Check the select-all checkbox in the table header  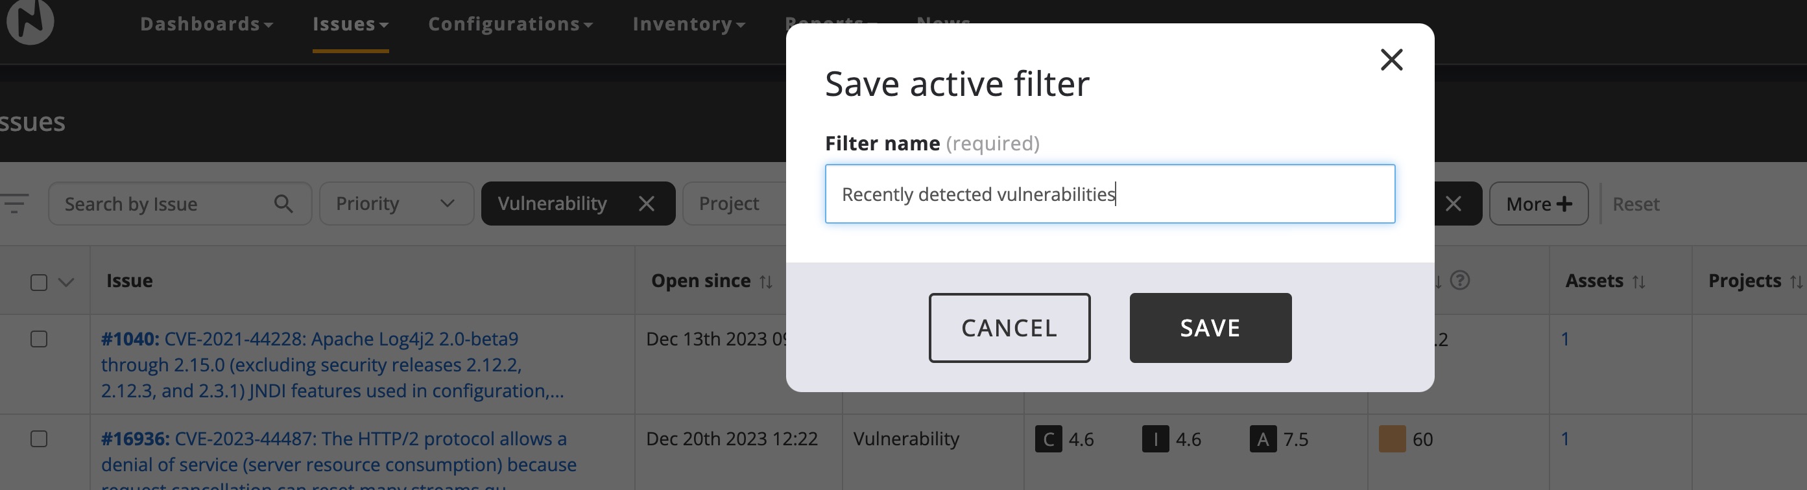click(40, 281)
